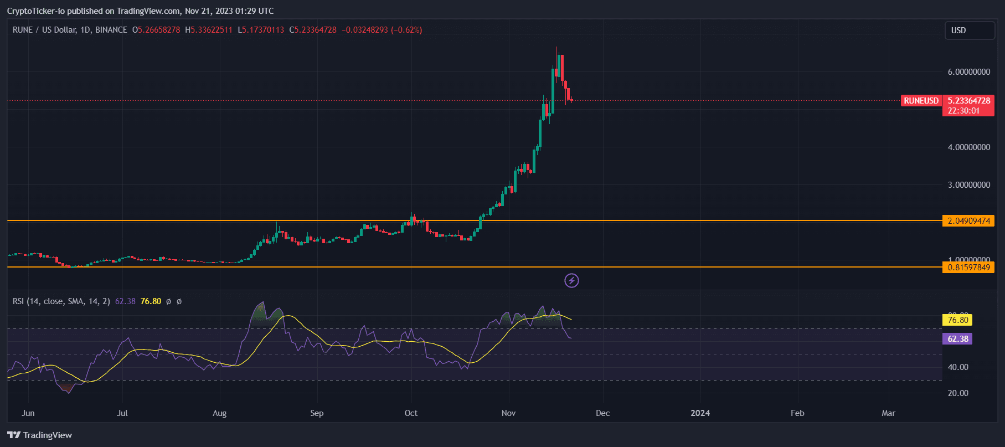Click the 22:30:01 candle countdown timer
1005x447 pixels.
(963, 111)
